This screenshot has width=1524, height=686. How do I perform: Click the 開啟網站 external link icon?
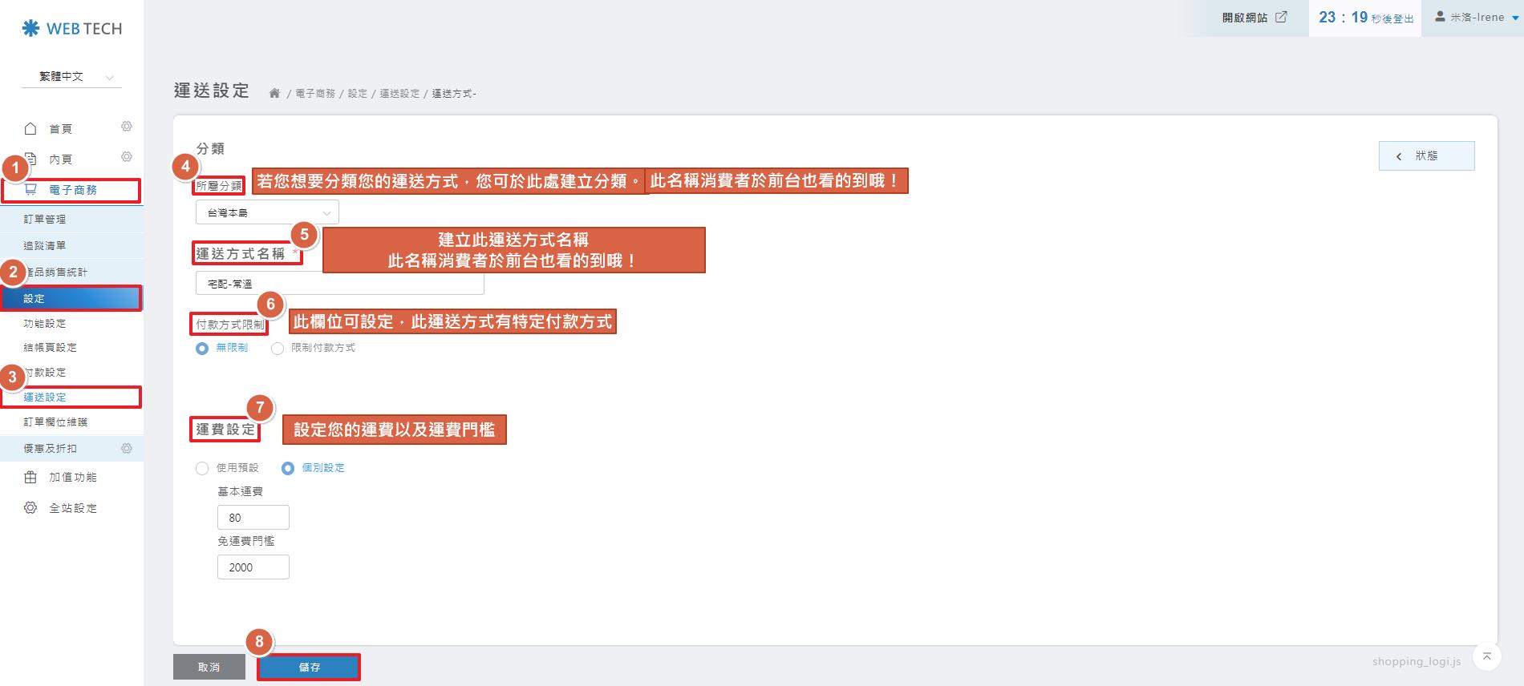pos(1281,17)
